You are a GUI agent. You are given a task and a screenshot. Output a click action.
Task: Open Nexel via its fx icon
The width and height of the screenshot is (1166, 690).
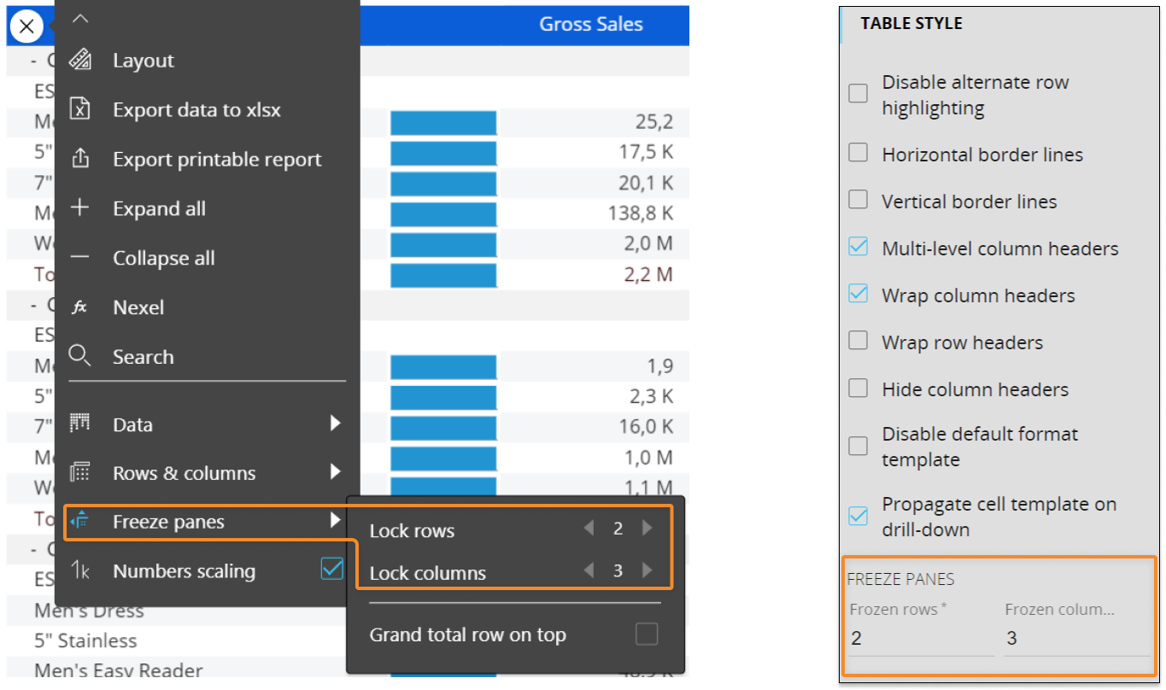(80, 307)
